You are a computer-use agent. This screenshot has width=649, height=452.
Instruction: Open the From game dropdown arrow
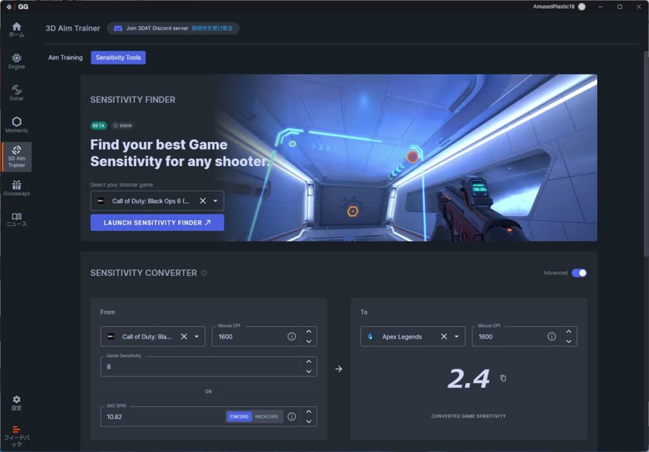pos(196,337)
